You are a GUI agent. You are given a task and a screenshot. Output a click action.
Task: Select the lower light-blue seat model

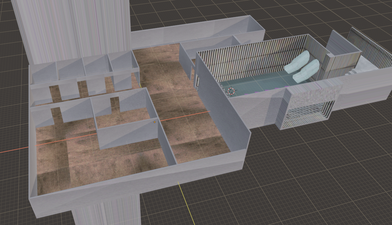tap(306, 71)
